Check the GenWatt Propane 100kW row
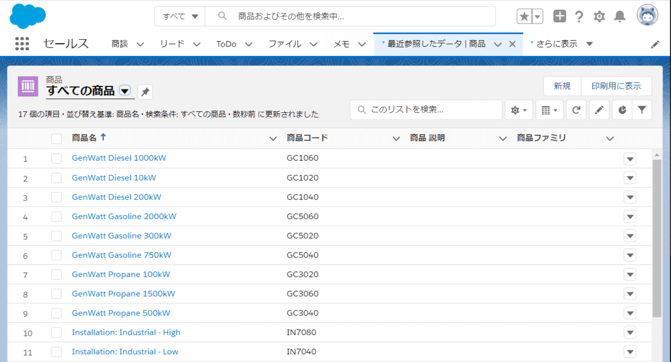The width and height of the screenshot is (671, 362). click(x=56, y=275)
